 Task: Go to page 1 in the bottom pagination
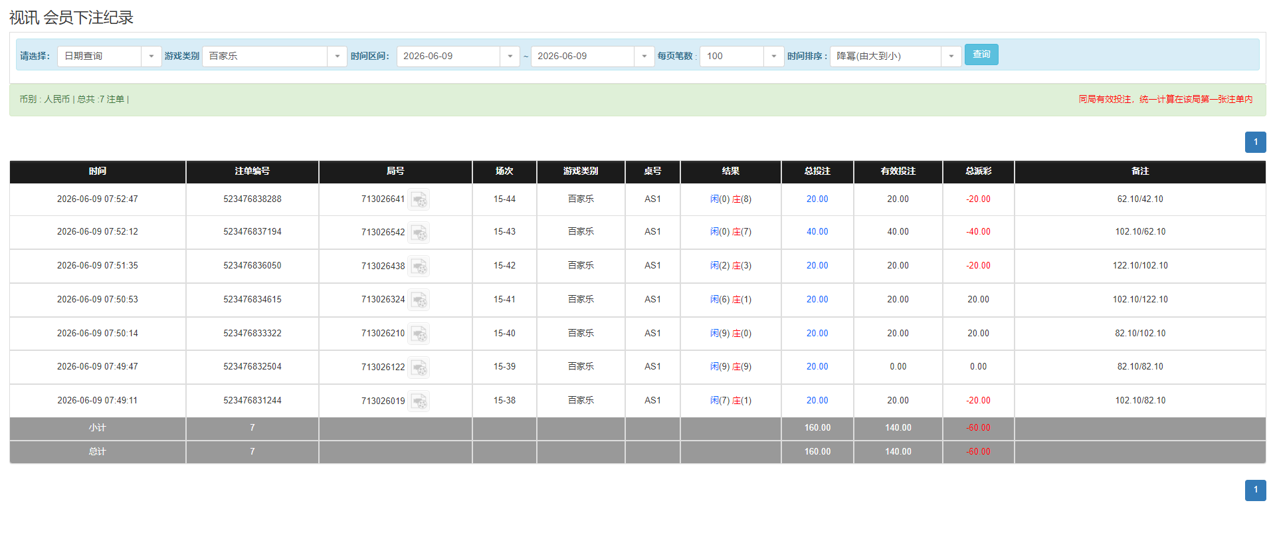click(x=1255, y=490)
